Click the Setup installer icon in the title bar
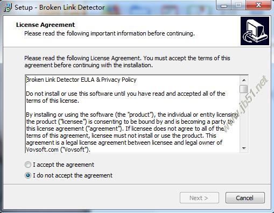274x213 pixels. click(x=8, y=8)
